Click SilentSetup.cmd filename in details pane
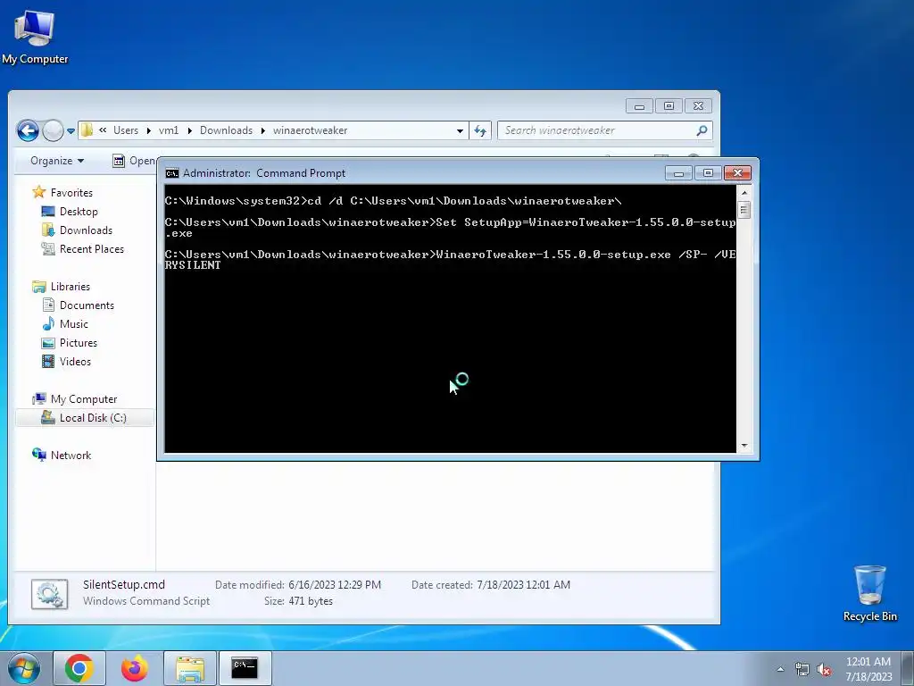Viewport: 914px width, 686px height. point(123,584)
